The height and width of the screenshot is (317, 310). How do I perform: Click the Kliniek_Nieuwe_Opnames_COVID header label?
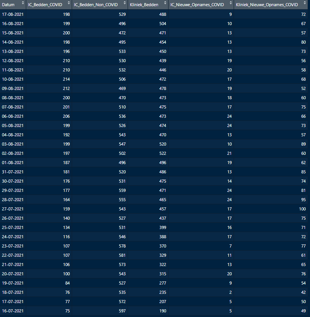267,5
